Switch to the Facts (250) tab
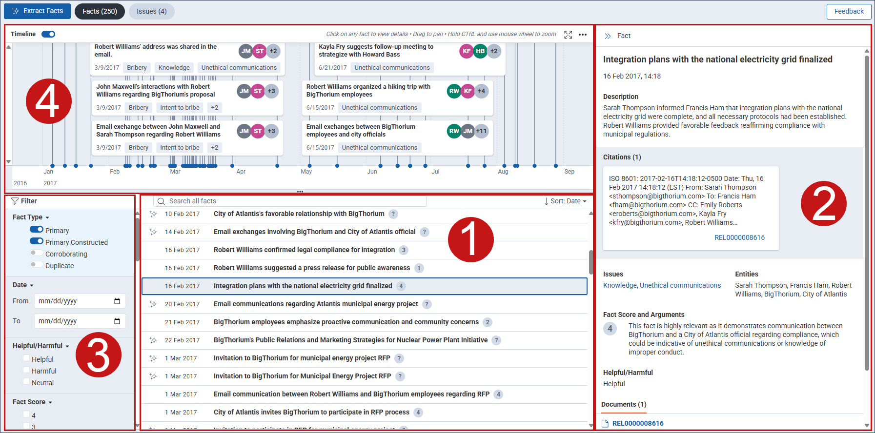This screenshot has height=433, width=875. 100,11
